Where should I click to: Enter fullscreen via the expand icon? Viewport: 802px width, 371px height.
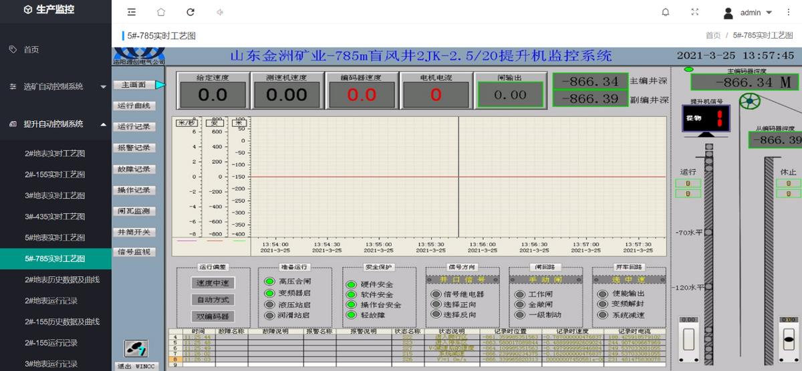click(x=695, y=12)
